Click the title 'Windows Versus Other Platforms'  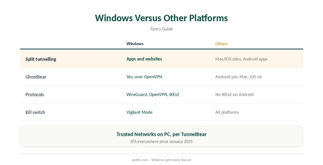161,18
